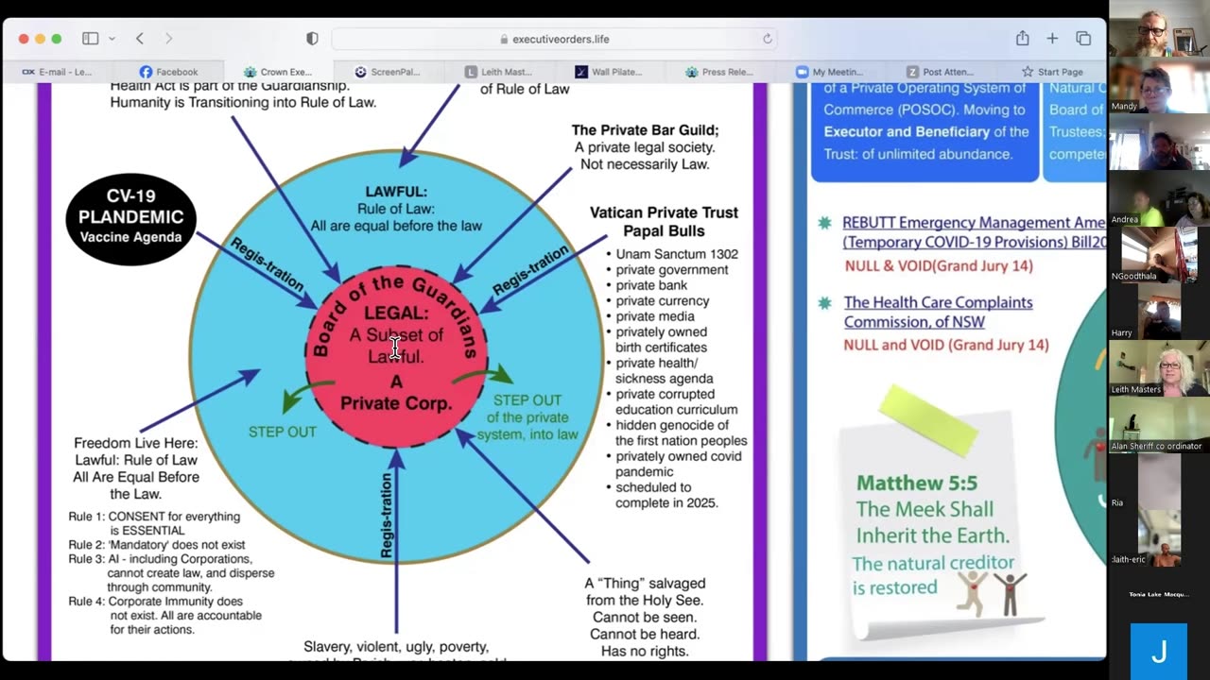Click 'Rule 2: Mandatory does not exist' line
The height and width of the screenshot is (680, 1210).
click(156, 545)
